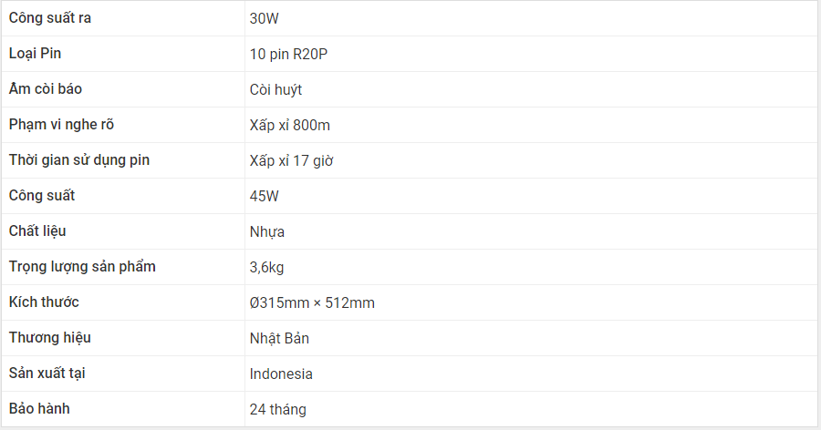The image size is (821, 430).
Task: Select the "Còi huýt" value text
Action: (275, 89)
